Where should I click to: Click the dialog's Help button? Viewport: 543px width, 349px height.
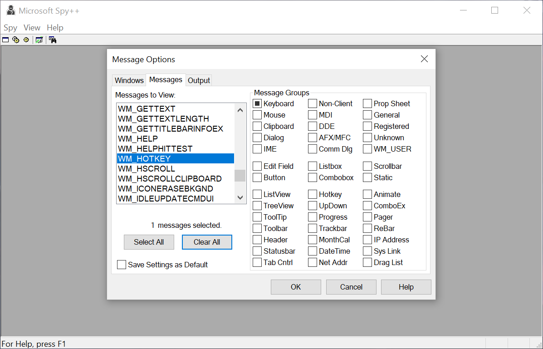coord(406,287)
